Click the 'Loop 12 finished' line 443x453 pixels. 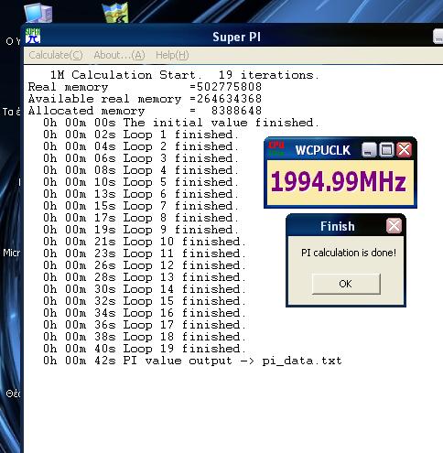click(145, 265)
